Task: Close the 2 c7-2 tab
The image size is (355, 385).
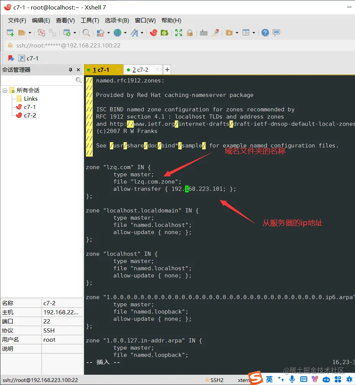Action: click(x=158, y=70)
